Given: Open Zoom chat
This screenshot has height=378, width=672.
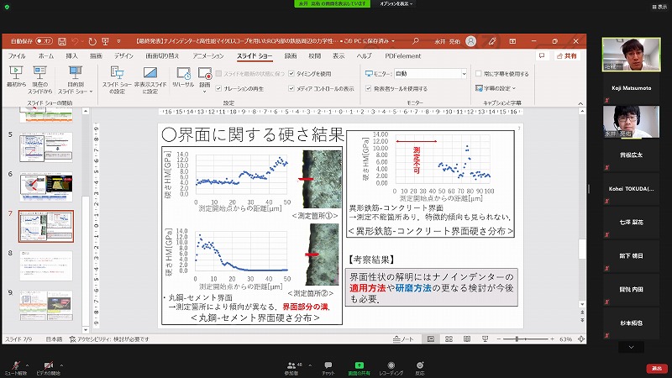Looking at the screenshot, I should tap(328, 368).
